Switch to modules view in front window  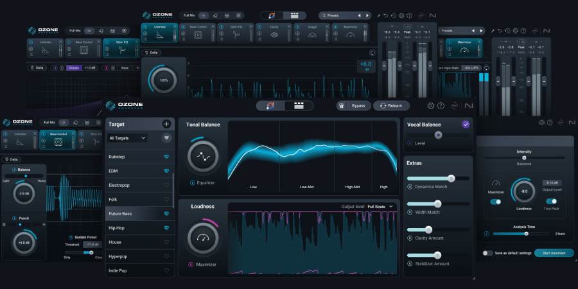[x=299, y=106]
